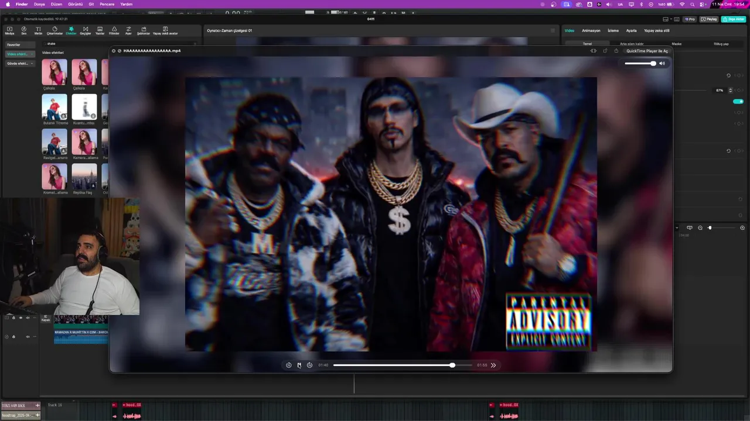Open the layout dropdown beside the Pro button
750x421 pixels.
(668, 19)
